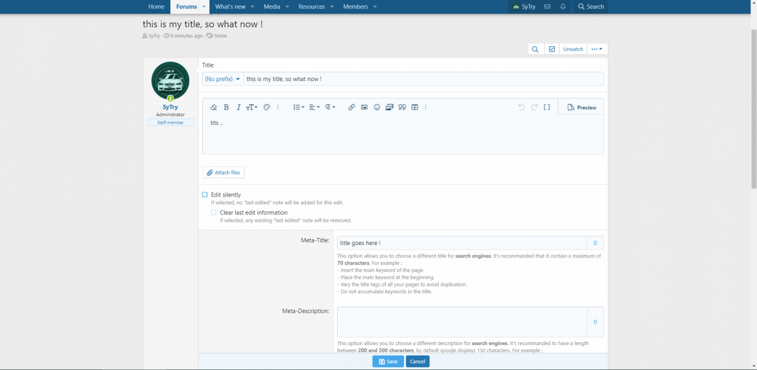Enable the Edit silently checkbox
Screen dimensions: 757x370
pos(205,195)
